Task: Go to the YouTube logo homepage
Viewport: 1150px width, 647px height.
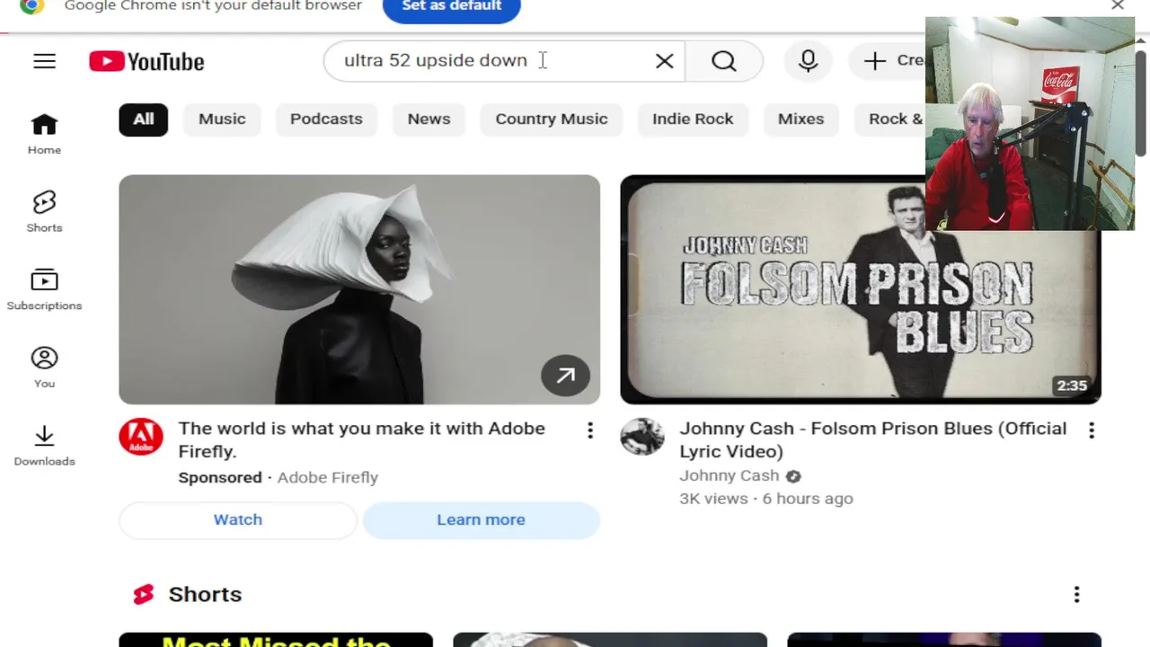Action: pyautogui.click(x=146, y=61)
